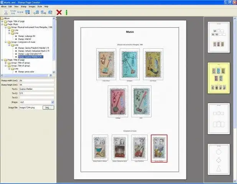Viewport: 237px width, 184px height.
Task: Click the Stamp width (mm) field
Action: coord(37,80)
